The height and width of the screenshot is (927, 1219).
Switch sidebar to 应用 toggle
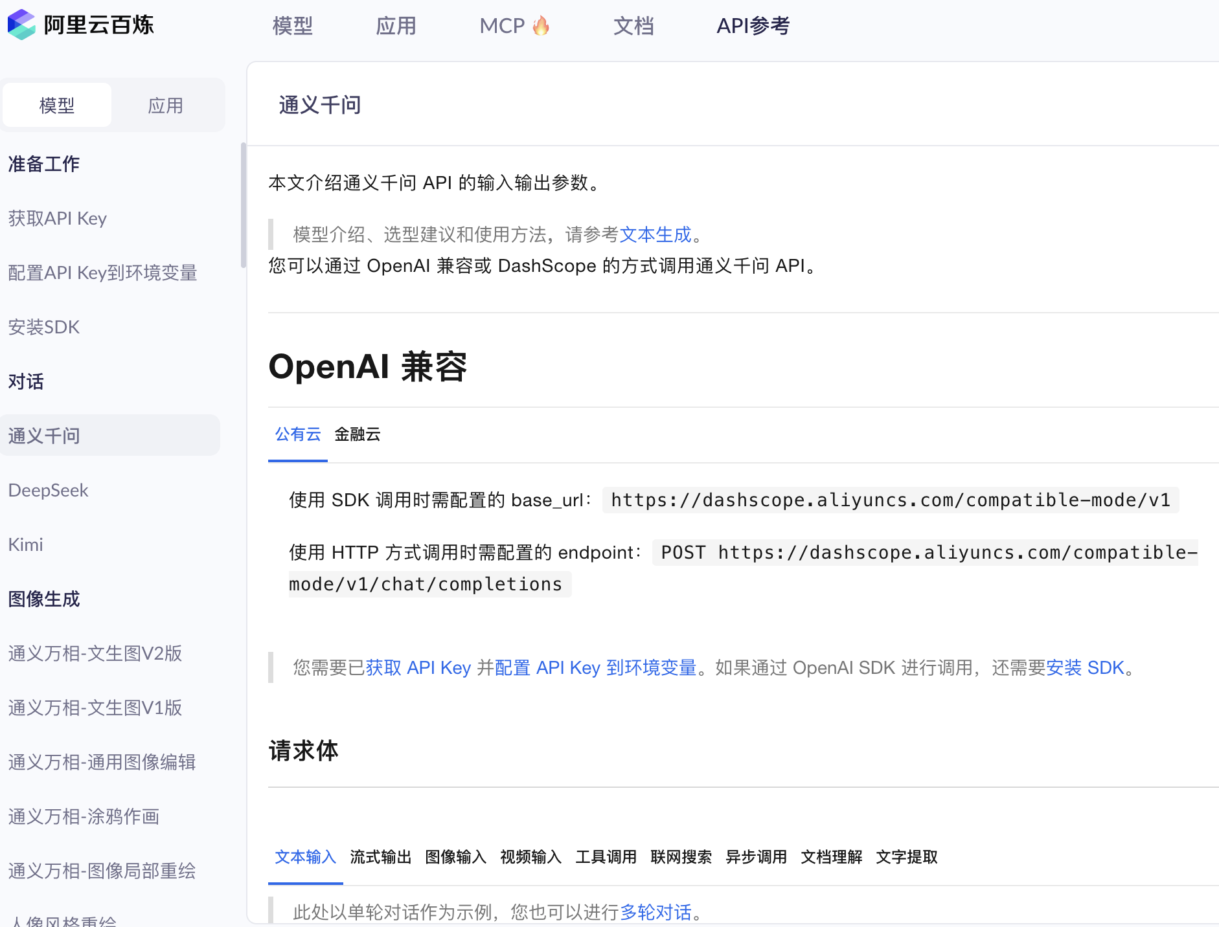165,105
